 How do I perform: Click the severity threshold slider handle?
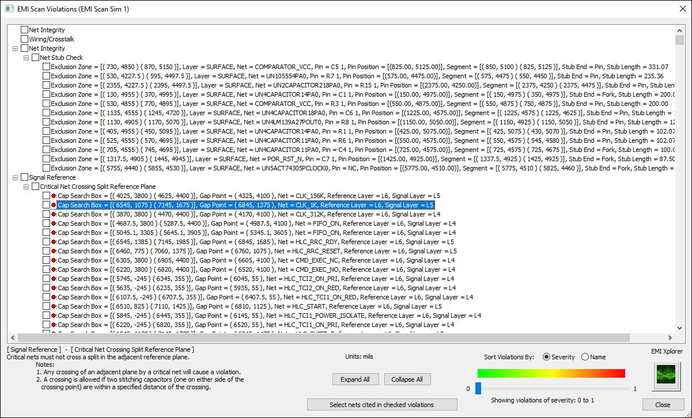click(x=479, y=388)
